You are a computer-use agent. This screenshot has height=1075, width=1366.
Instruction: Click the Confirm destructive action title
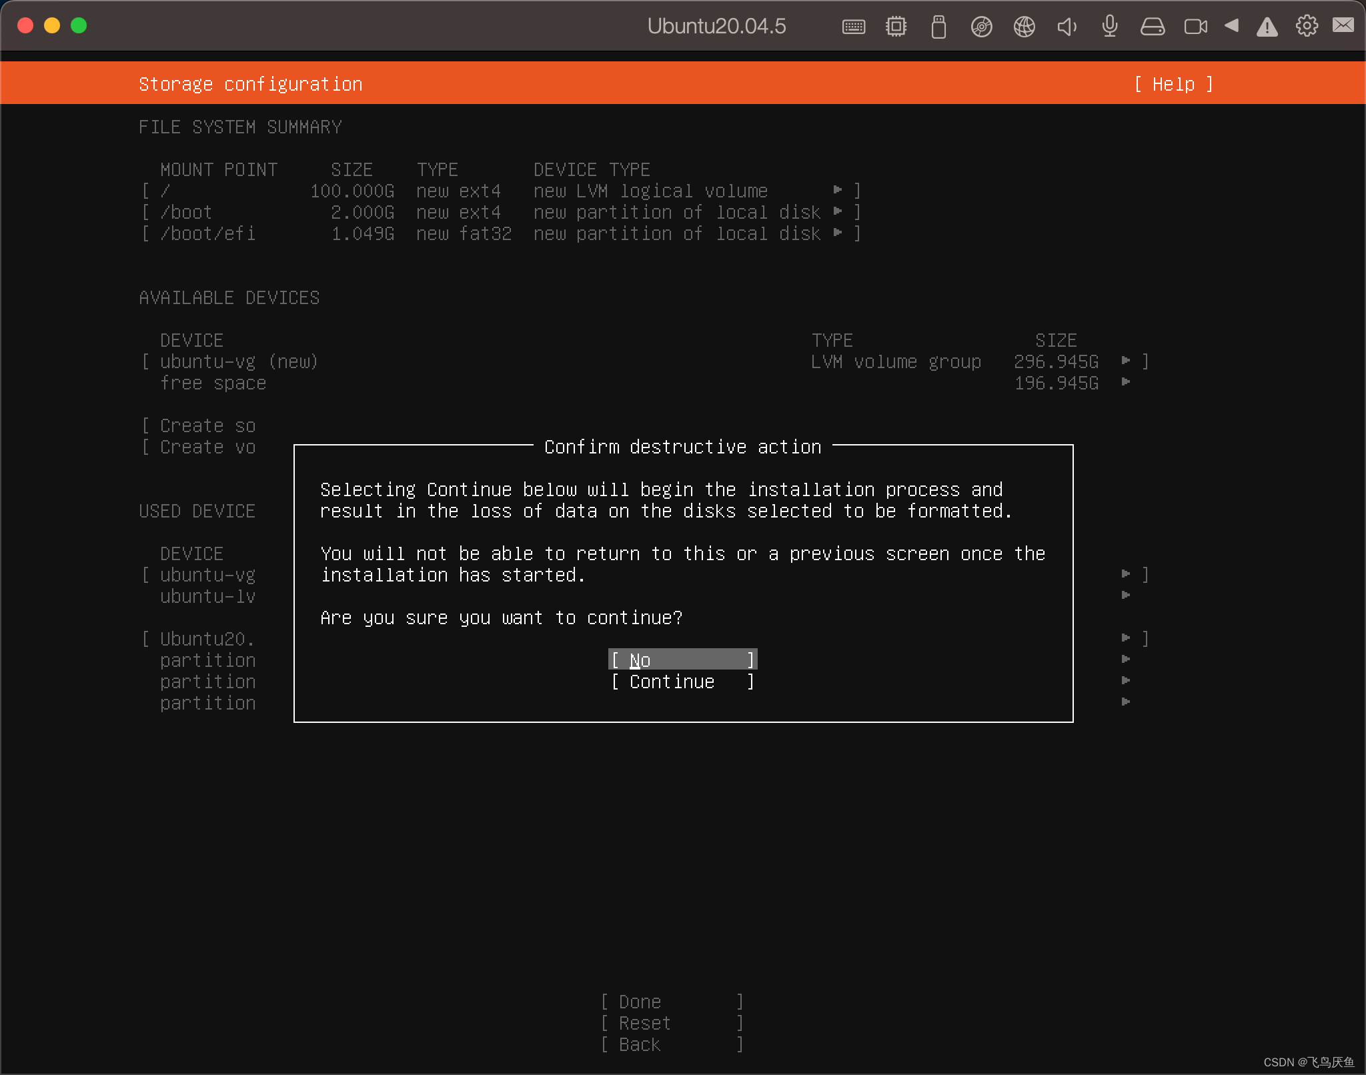tap(683, 447)
